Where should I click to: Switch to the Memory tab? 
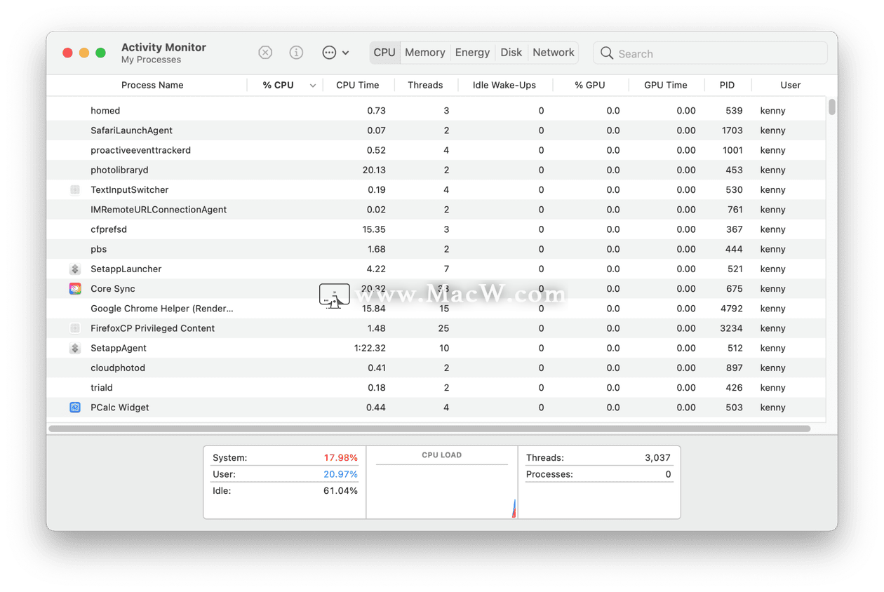[425, 53]
